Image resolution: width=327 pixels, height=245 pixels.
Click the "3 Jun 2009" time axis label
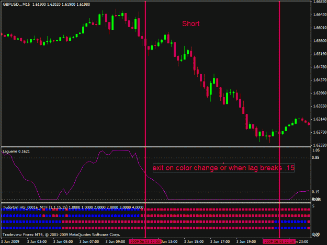coord(10,241)
